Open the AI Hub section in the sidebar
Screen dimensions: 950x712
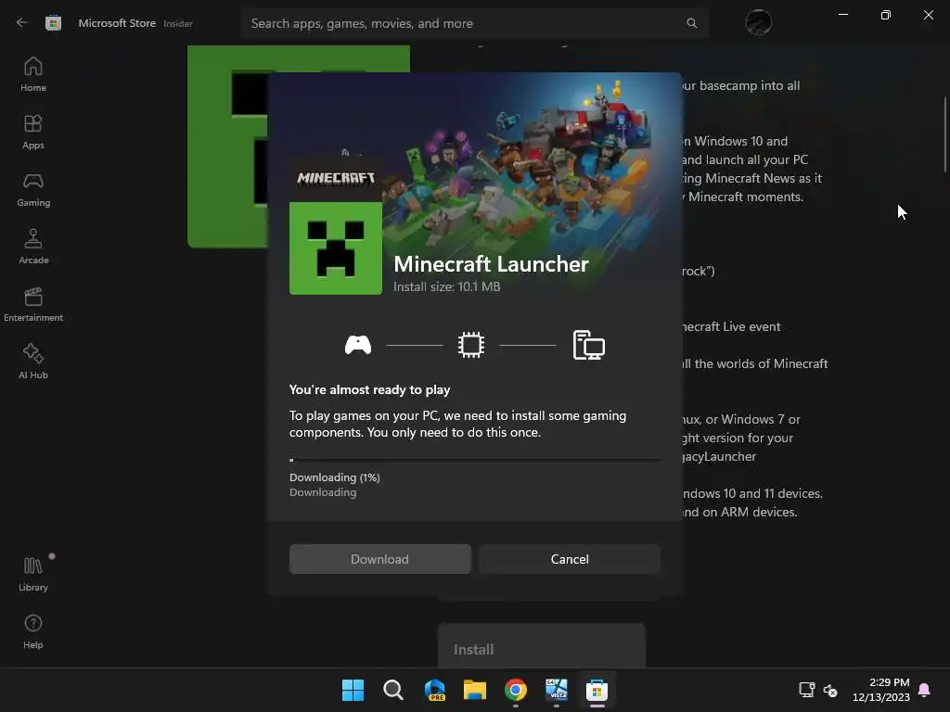point(33,362)
